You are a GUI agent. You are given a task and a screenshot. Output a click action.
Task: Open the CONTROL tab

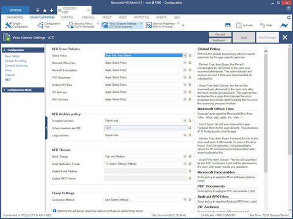(67, 18)
